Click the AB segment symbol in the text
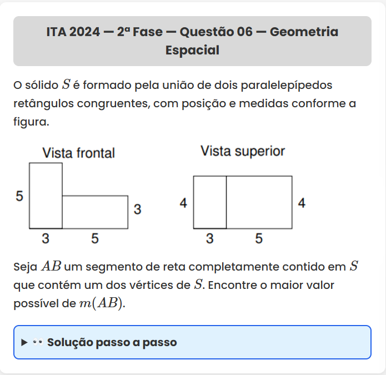This screenshot has height=375, width=386. tap(52, 266)
